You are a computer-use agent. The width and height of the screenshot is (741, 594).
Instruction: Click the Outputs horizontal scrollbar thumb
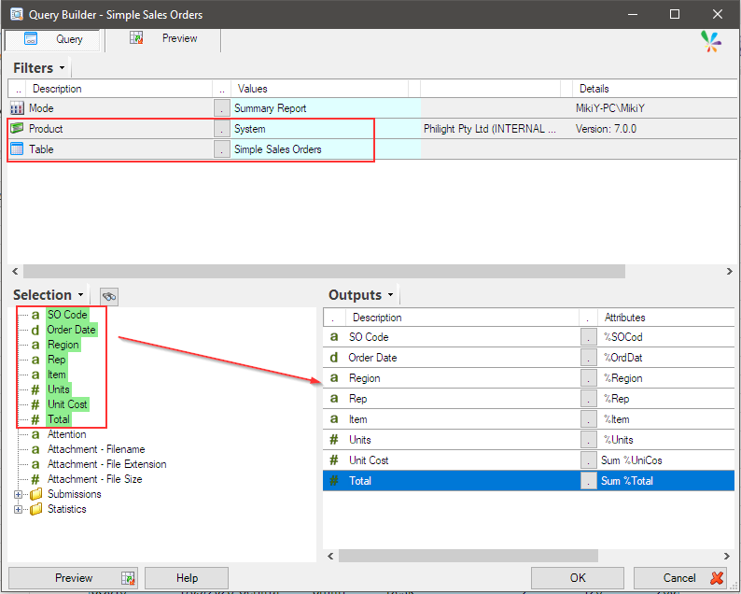[468, 556]
